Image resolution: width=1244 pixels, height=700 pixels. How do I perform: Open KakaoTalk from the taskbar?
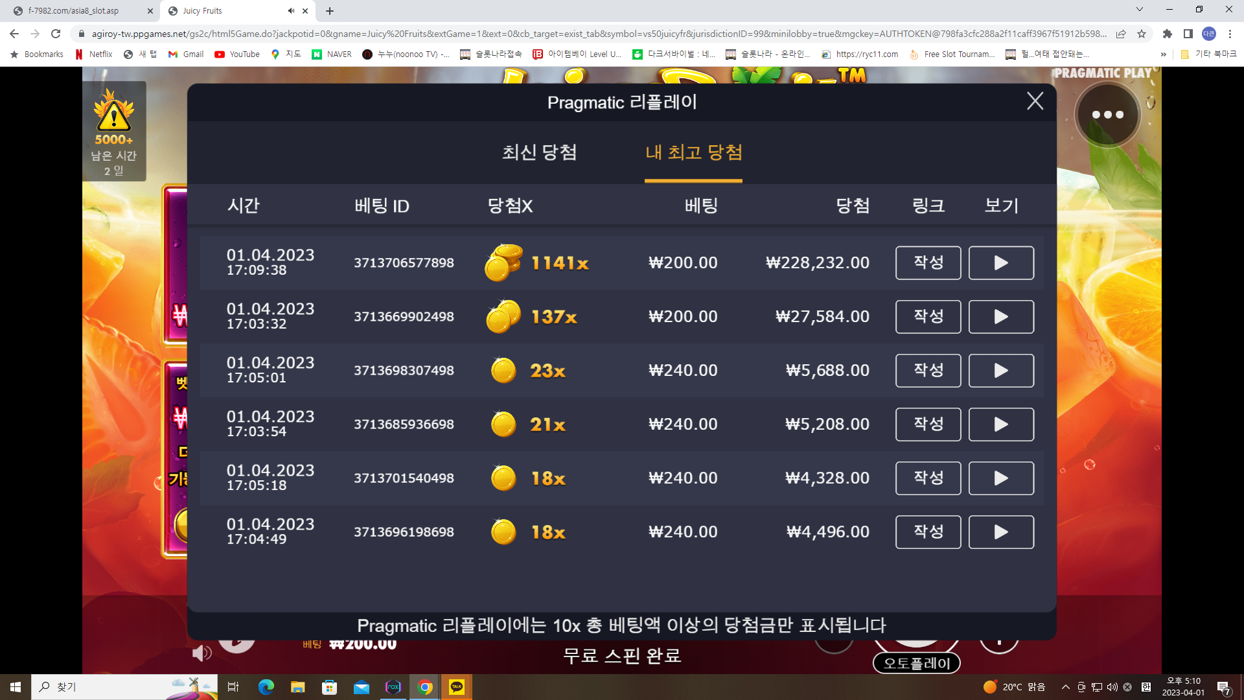pyautogui.click(x=457, y=687)
